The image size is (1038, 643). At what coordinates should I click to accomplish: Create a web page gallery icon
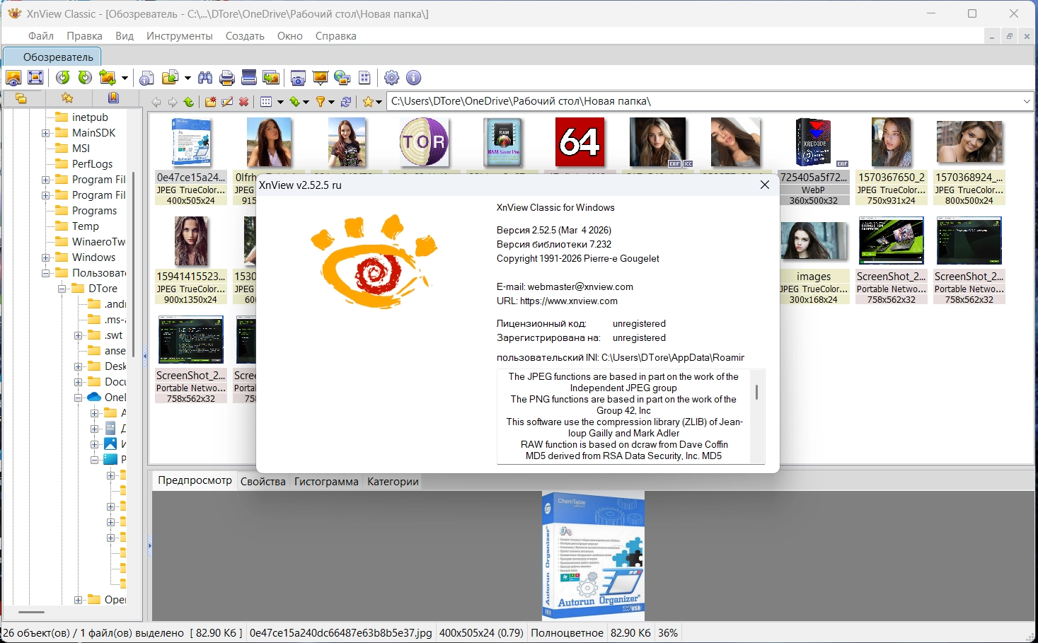342,78
